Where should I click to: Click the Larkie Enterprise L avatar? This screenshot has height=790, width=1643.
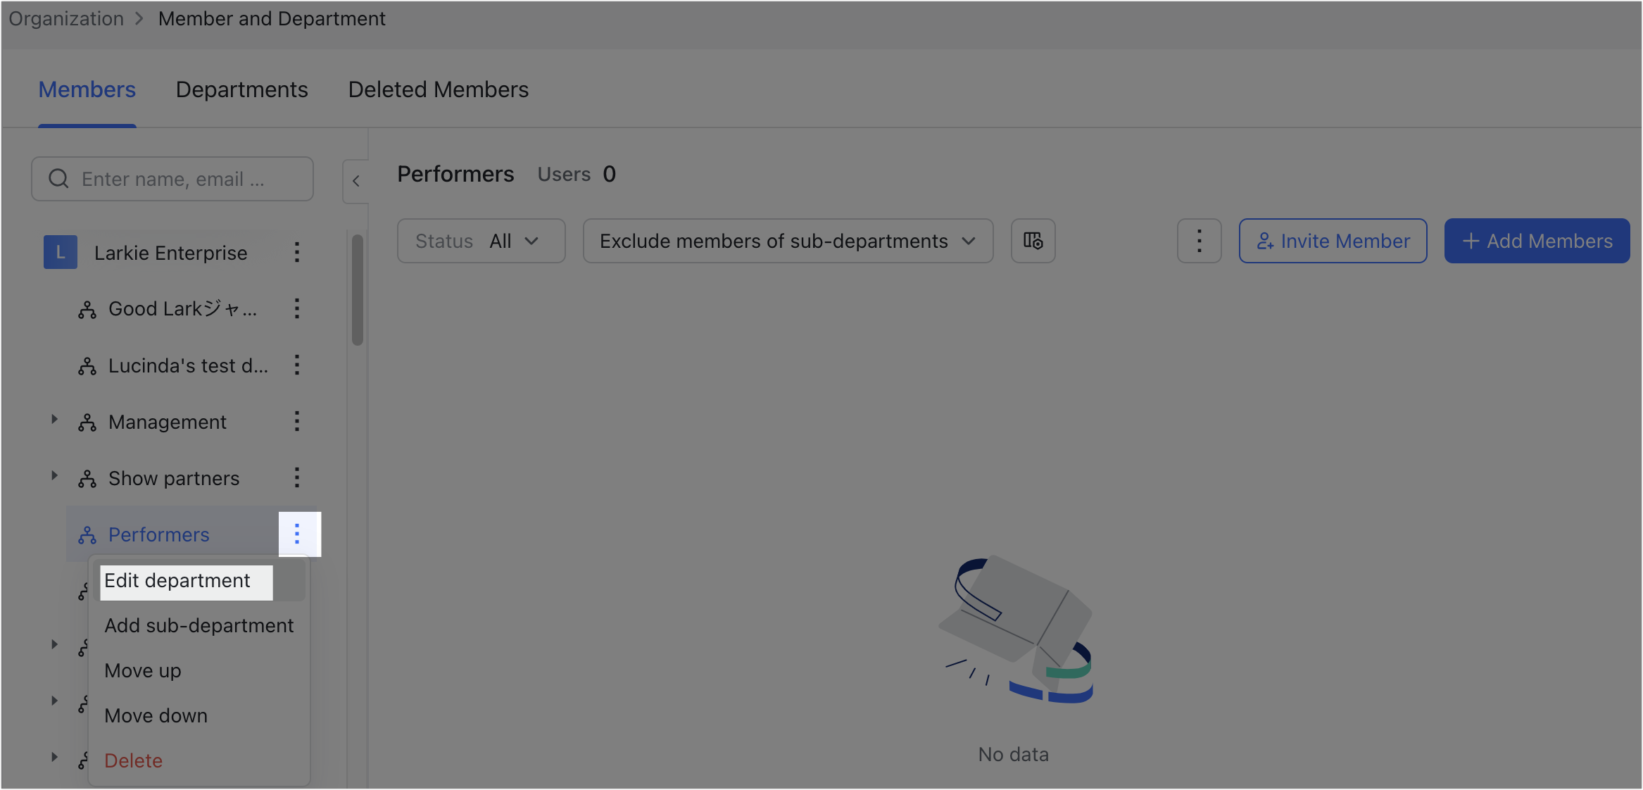(x=61, y=252)
